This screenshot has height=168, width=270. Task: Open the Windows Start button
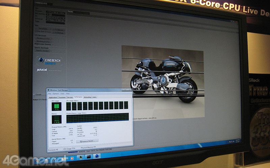point(37,161)
